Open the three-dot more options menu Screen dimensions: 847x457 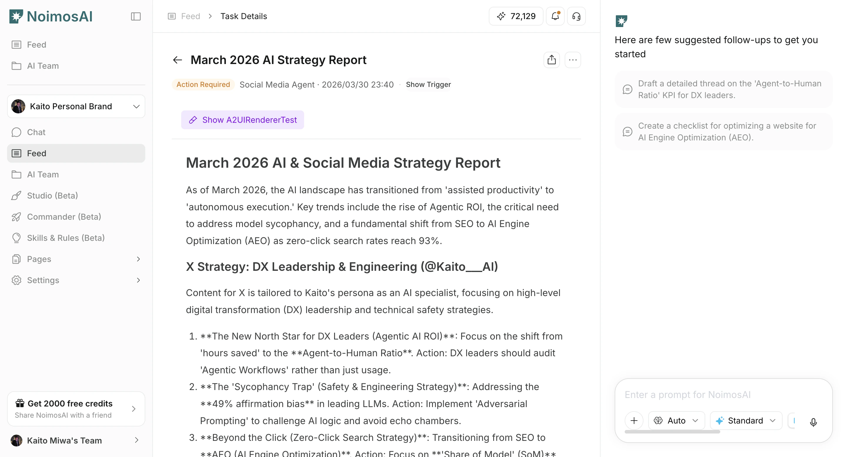(x=572, y=60)
